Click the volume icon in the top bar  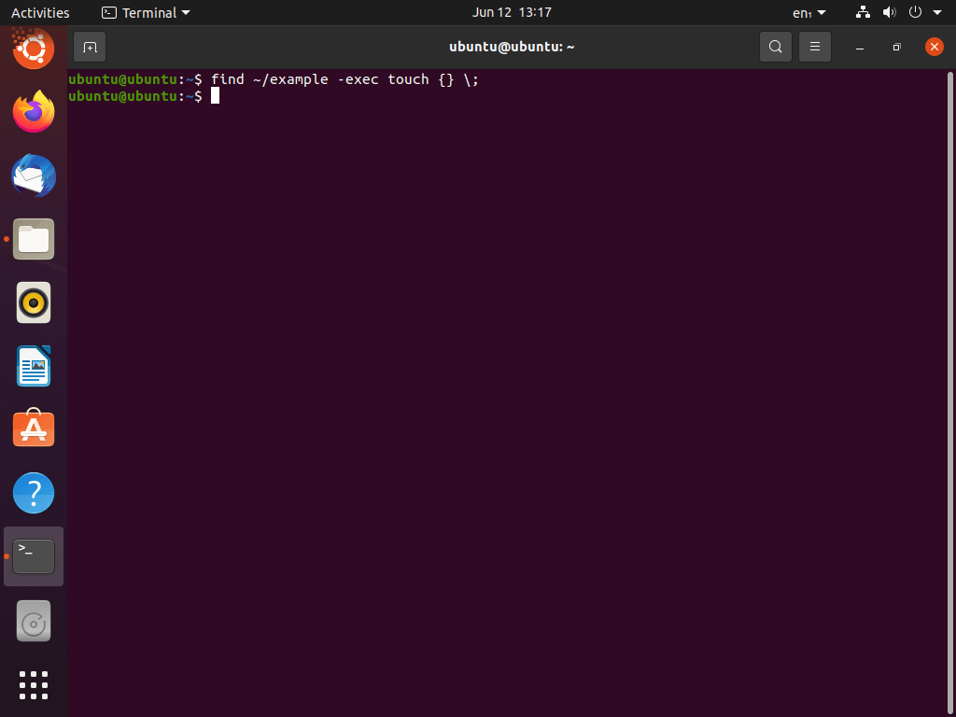[x=889, y=12]
